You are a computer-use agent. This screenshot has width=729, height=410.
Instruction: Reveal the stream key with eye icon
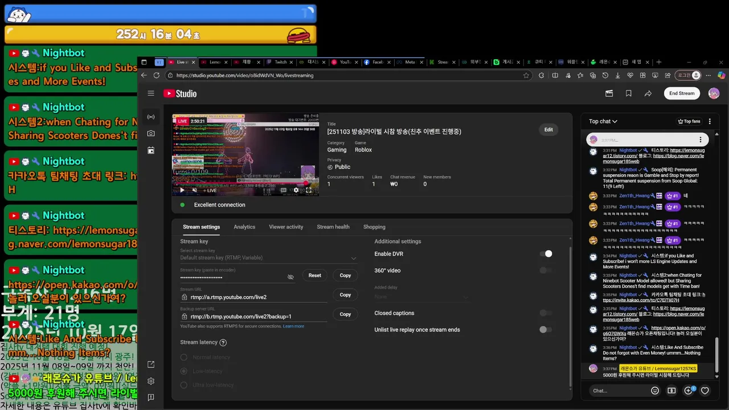tap(290, 277)
